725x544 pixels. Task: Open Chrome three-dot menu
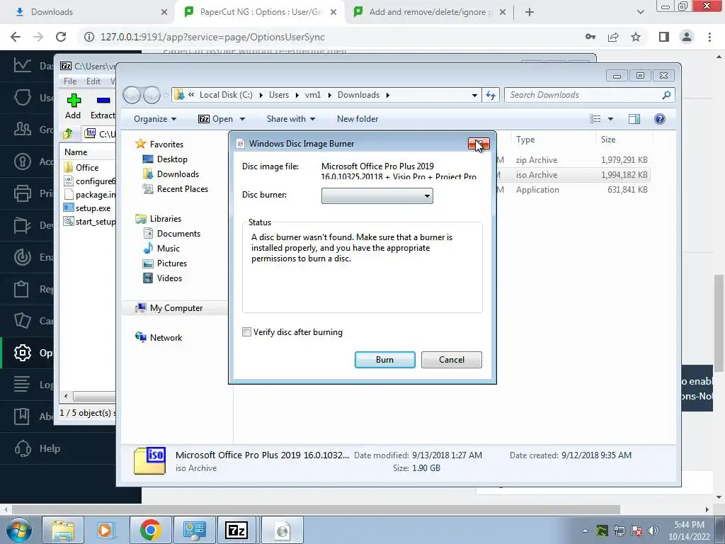(709, 37)
